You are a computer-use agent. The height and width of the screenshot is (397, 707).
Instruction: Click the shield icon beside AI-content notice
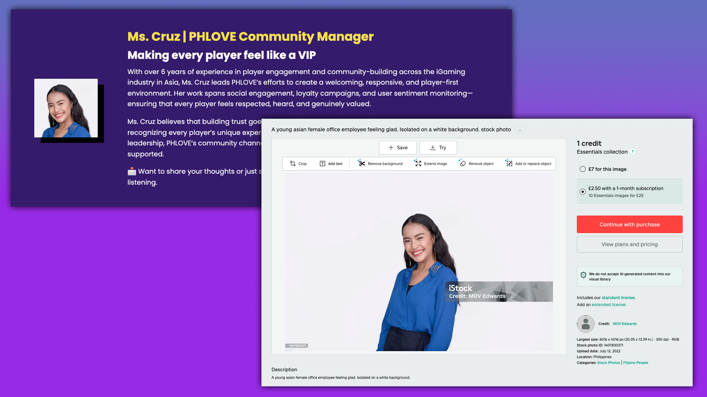point(583,275)
